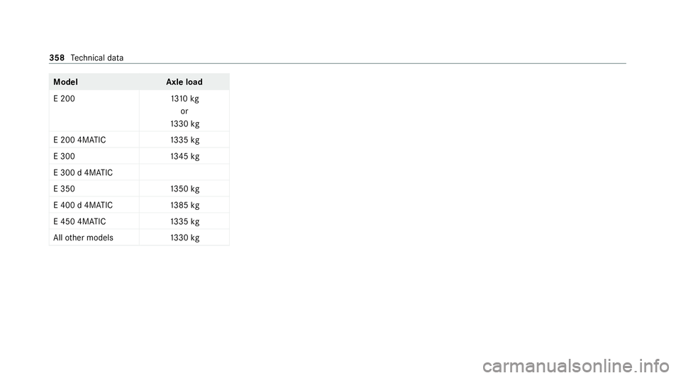Click the 1350 kg axle load value
This screenshot has width=681, height=378.
(184, 189)
